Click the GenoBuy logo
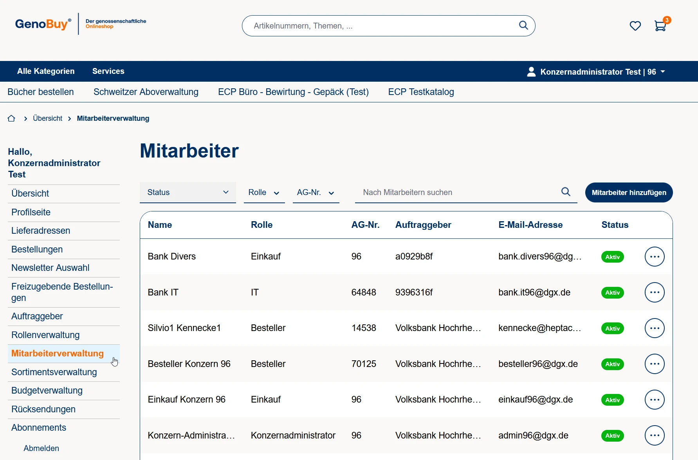The image size is (698, 460). coord(43,24)
